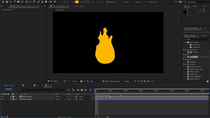210x118 pixels.
Task: Open the Stroke options link
Action: 82,2
